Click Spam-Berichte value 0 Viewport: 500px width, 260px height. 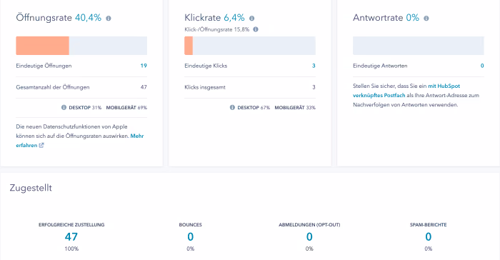click(429, 236)
